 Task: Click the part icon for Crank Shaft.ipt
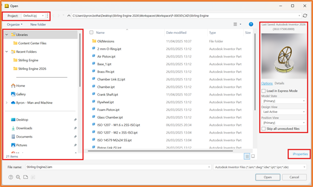coord(93,94)
